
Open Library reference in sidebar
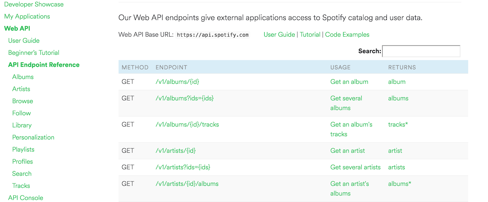(x=22, y=125)
